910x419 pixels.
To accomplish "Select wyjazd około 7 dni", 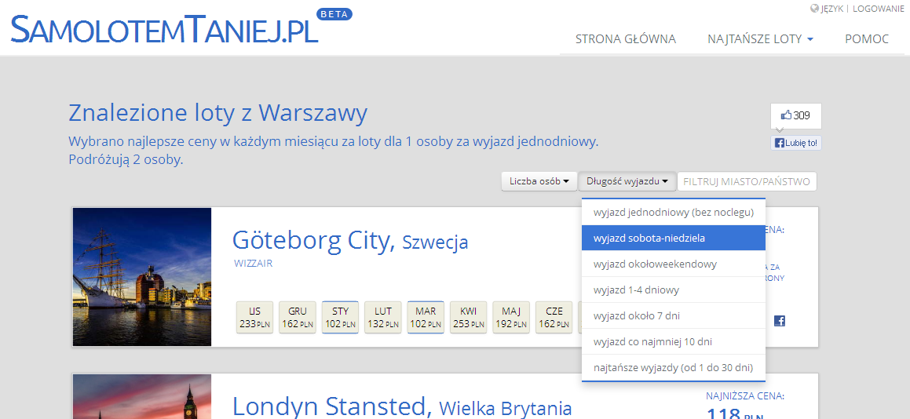I will click(x=673, y=315).
